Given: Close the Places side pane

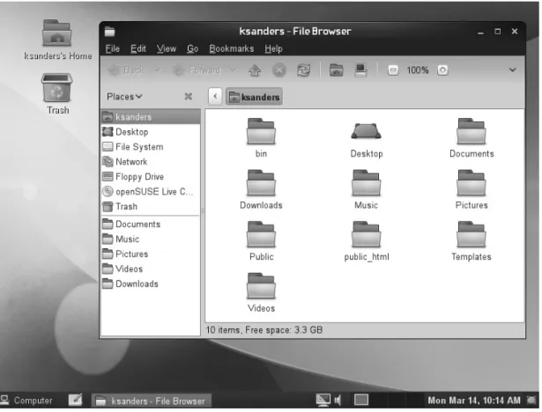Looking at the screenshot, I should click(189, 96).
